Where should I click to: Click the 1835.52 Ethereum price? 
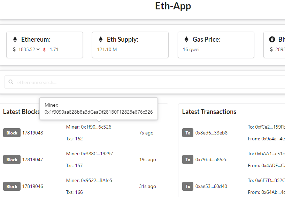tap(27, 49)
